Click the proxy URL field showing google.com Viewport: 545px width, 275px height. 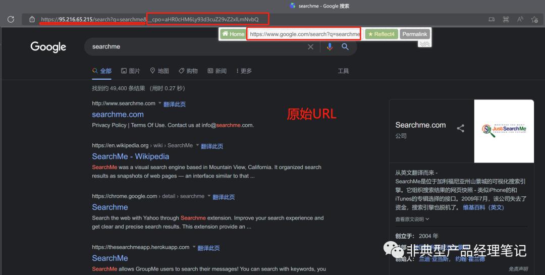coord(304,34)
